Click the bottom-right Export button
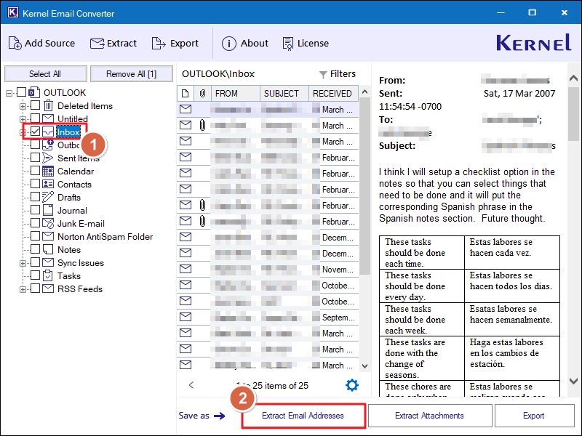 point(534,416)
